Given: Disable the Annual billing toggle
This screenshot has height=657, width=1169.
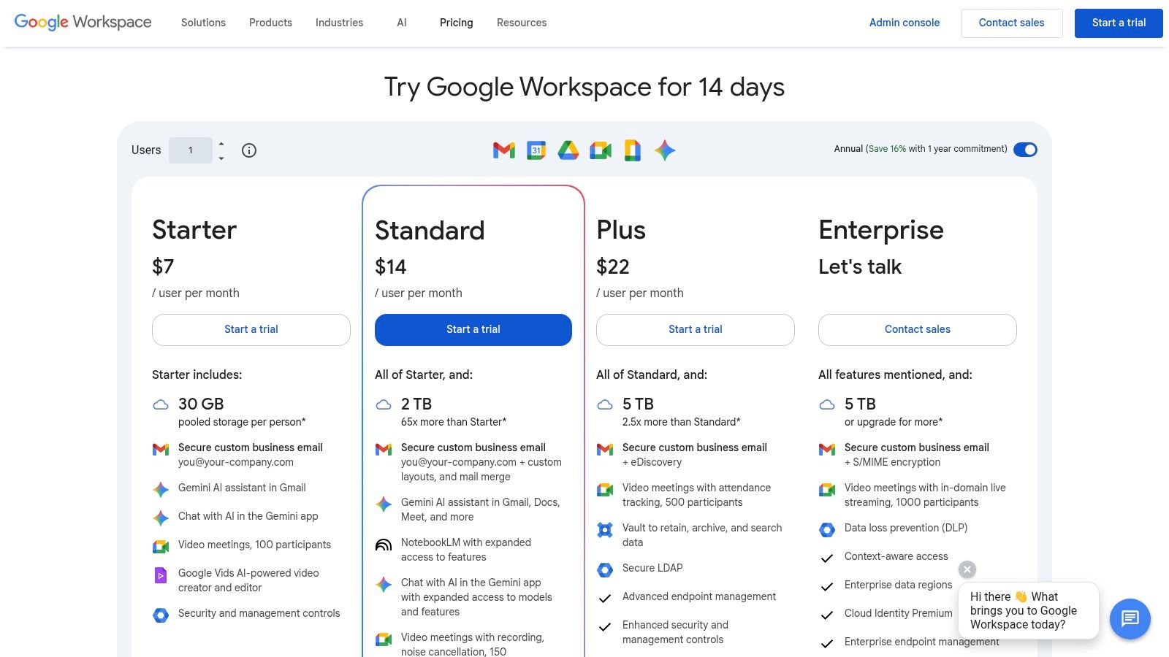Looking at the screenshot, I should pos(1026,150).
